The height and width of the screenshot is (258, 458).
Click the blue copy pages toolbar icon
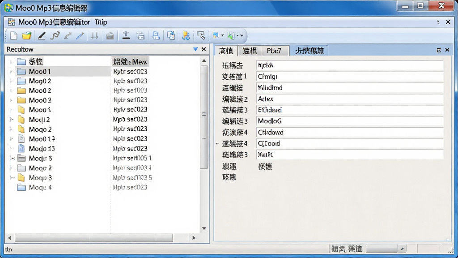pyautogui.click(x=171, y=36)
